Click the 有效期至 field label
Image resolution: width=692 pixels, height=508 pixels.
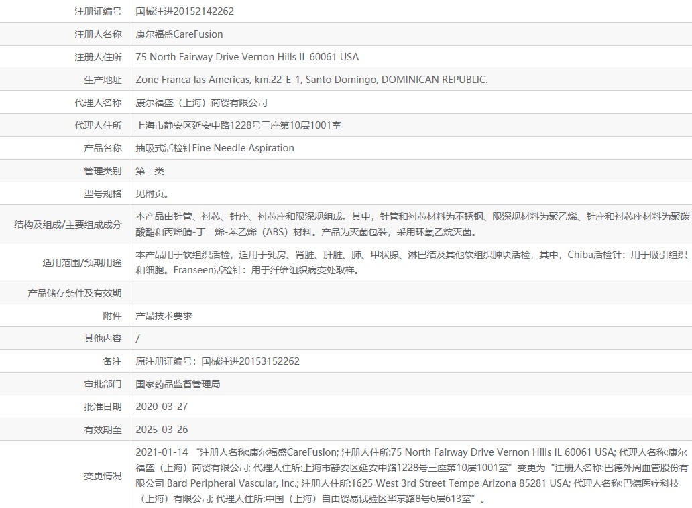coord(103,430)
